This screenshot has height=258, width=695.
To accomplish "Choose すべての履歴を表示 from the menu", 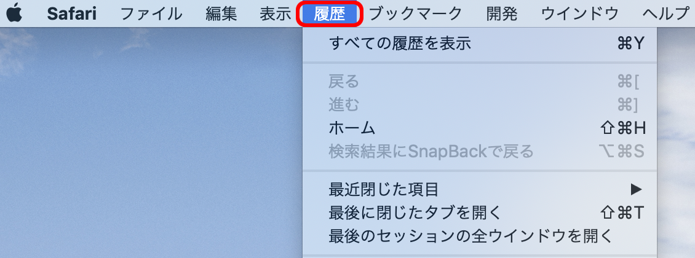I will pos(480,44).
